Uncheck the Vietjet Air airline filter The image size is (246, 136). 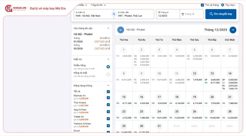(108, 119)
